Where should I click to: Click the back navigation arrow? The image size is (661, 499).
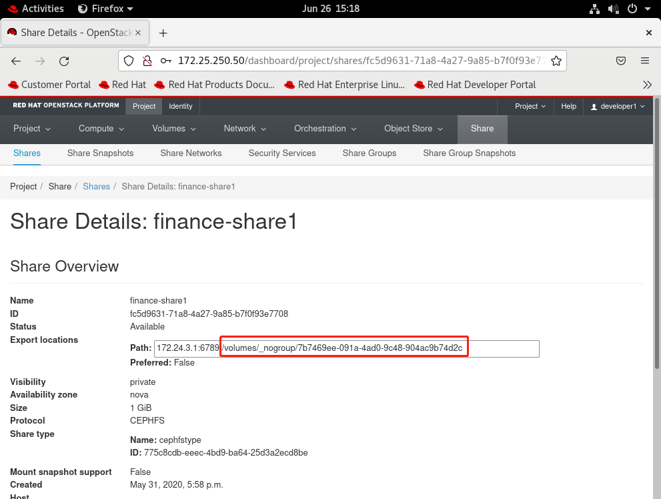pyautogui.click(x=16, y=61)
